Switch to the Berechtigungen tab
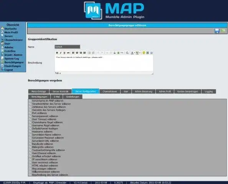The height and width of the screenshot is (184, 228). [x=39, y=97]
